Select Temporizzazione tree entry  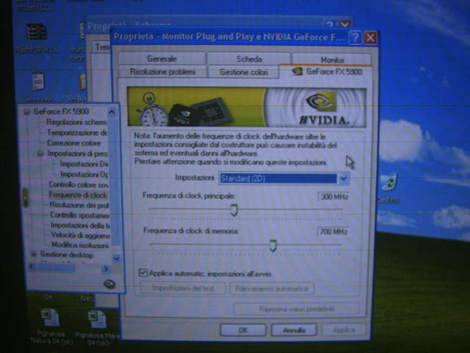point(77,133)
